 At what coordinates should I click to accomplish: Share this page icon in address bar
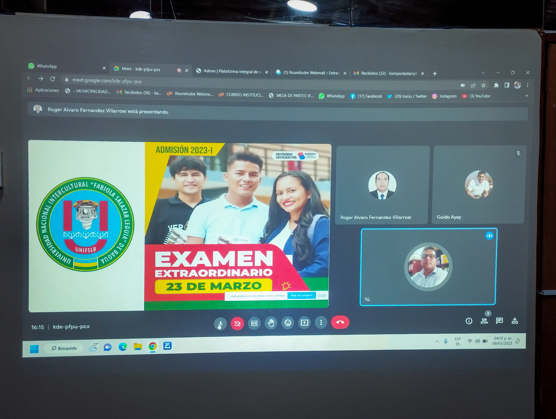point(473,85)
